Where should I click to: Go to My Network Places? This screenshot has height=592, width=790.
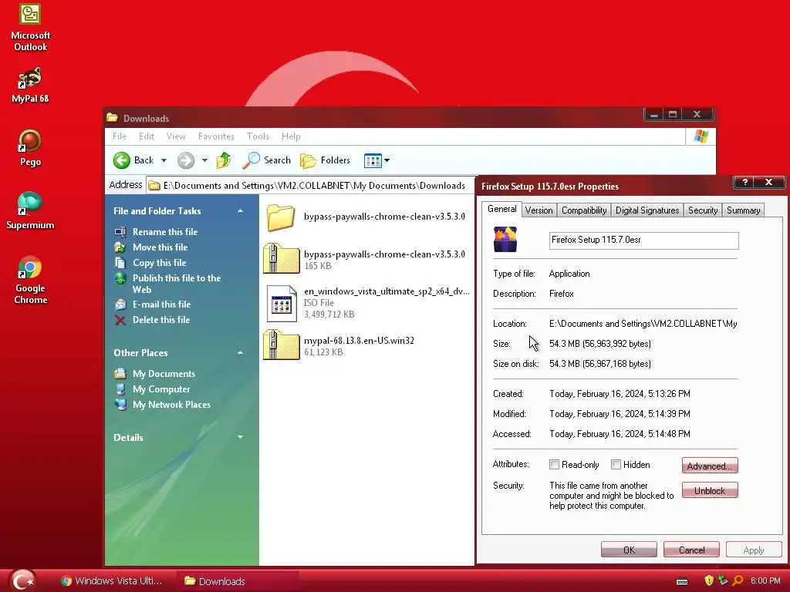[x=171, y=404]
